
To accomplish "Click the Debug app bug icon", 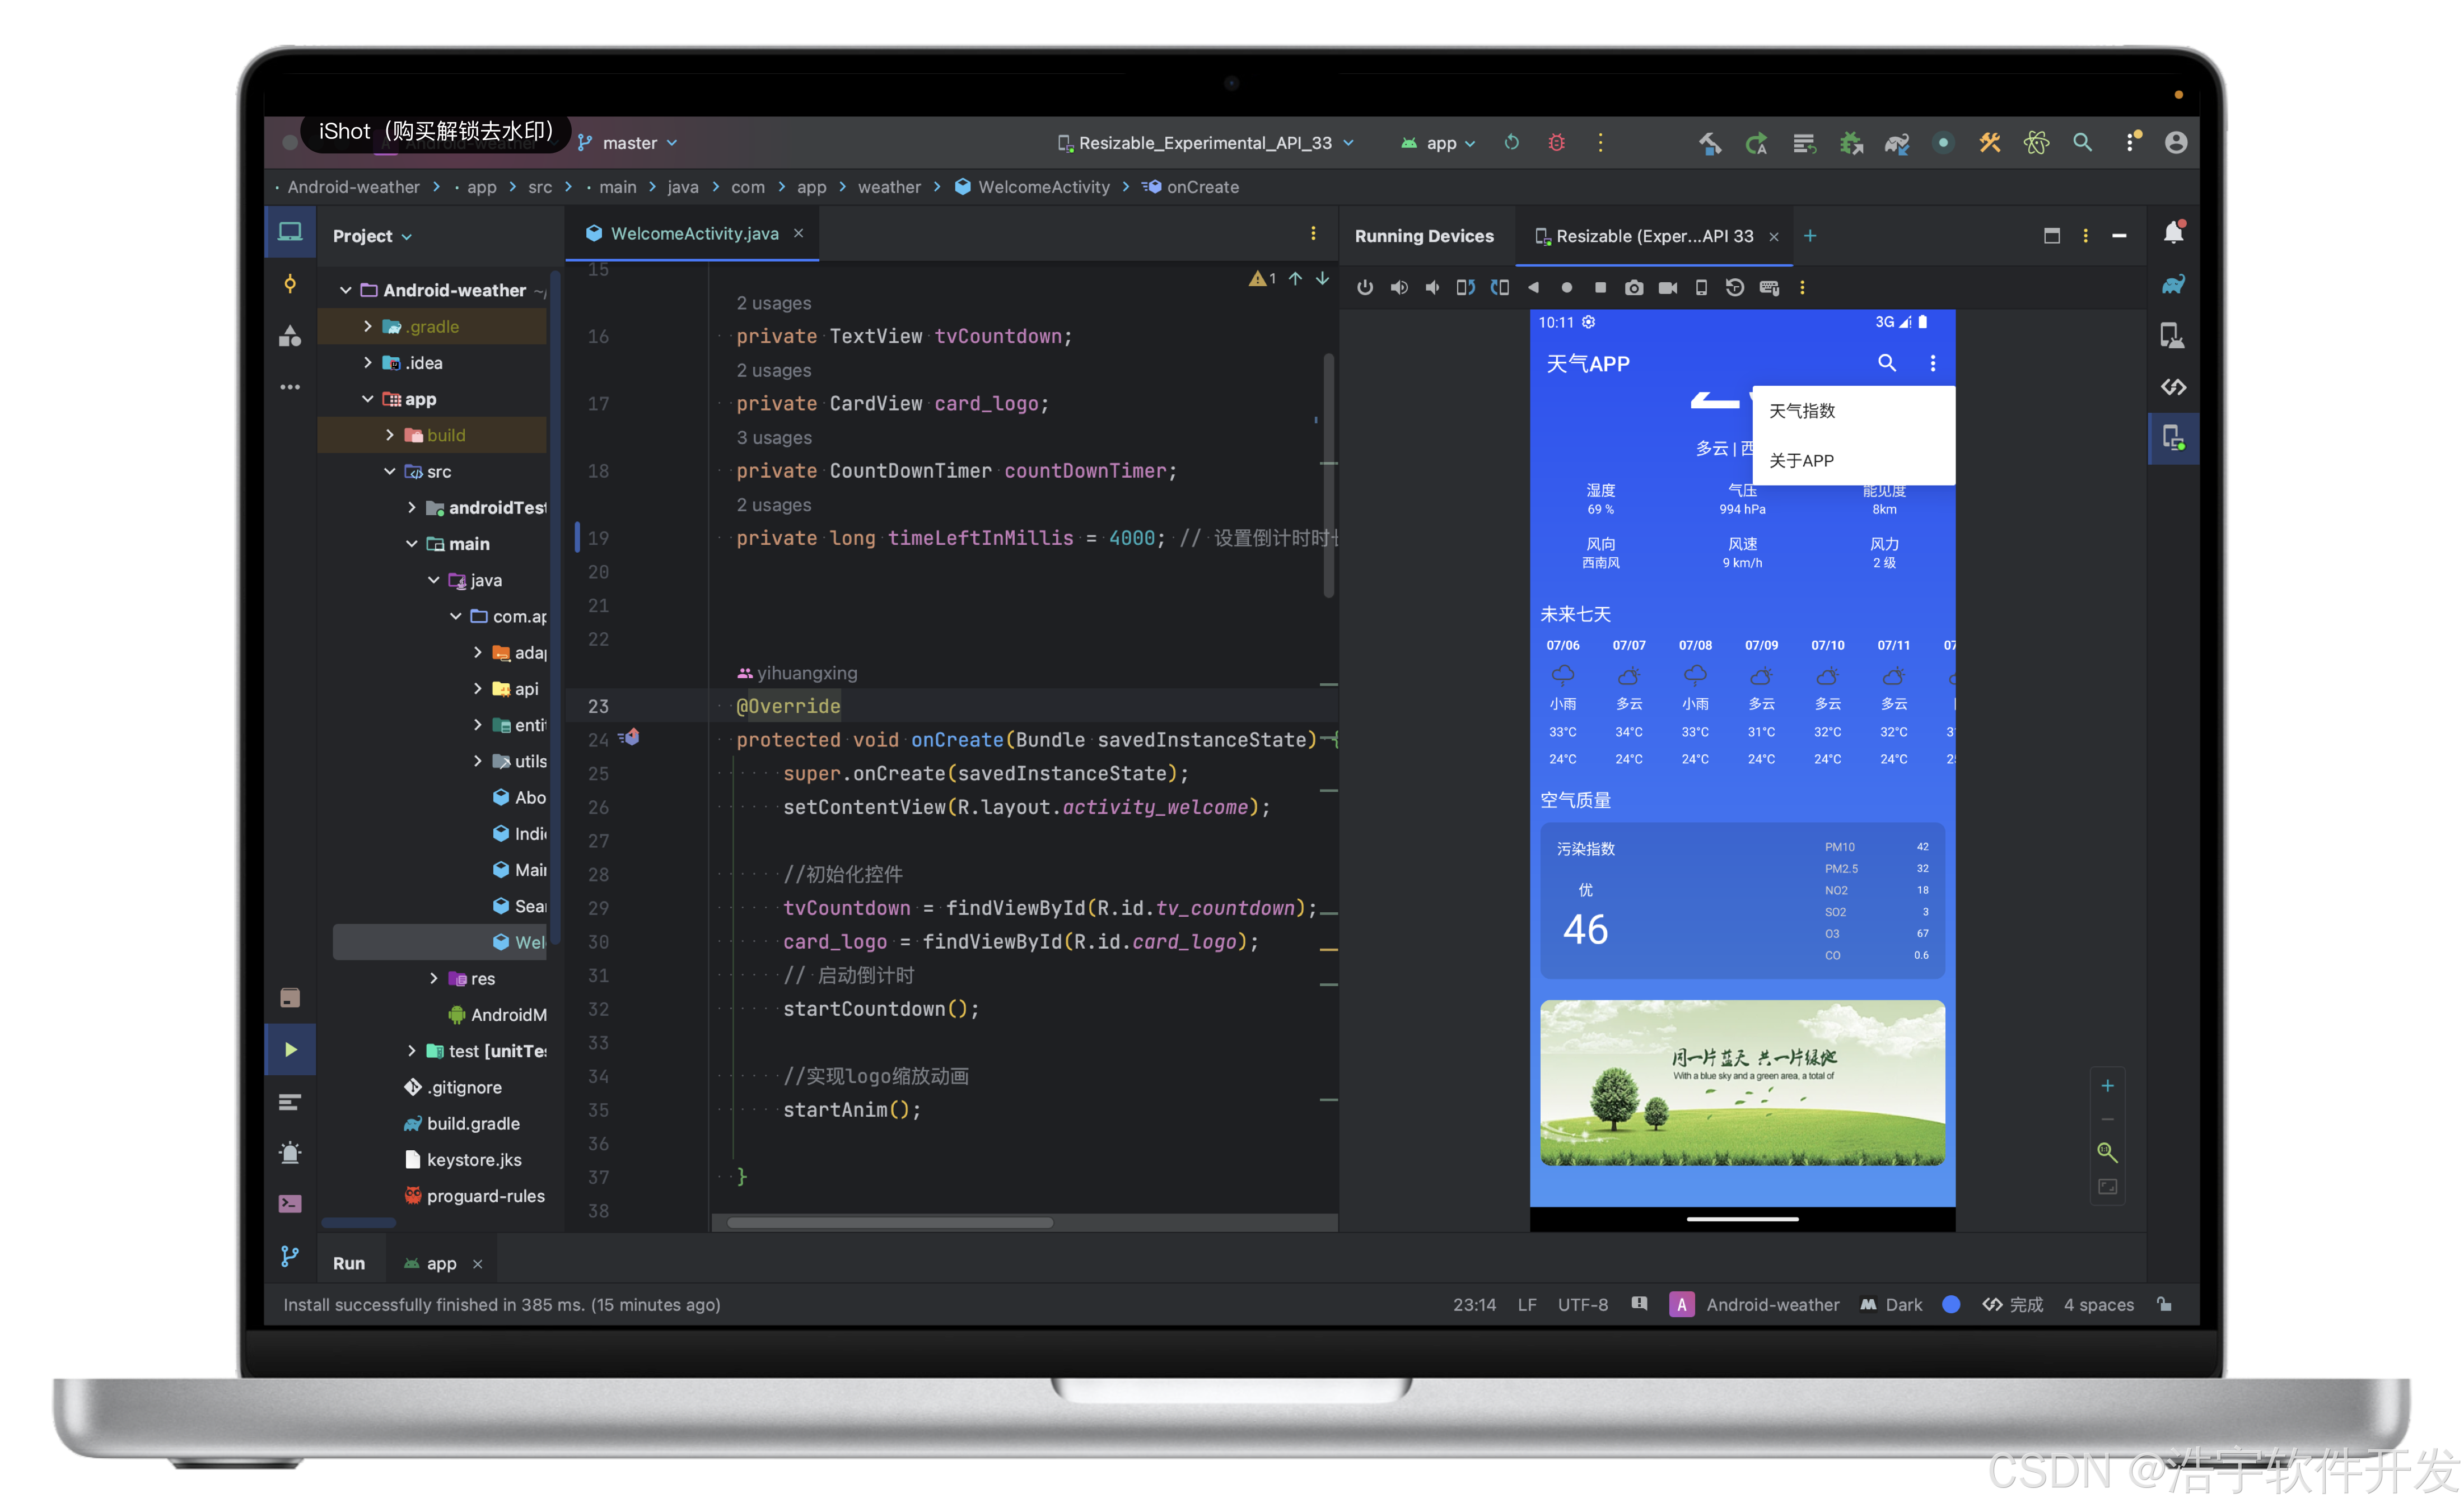I will [x=1557, y=143].
